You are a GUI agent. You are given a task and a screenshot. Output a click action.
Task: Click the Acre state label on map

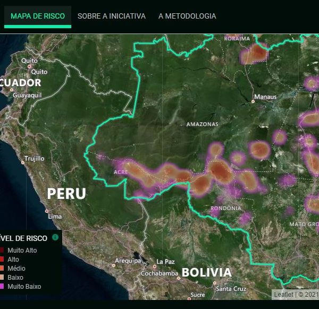(121, 172)
